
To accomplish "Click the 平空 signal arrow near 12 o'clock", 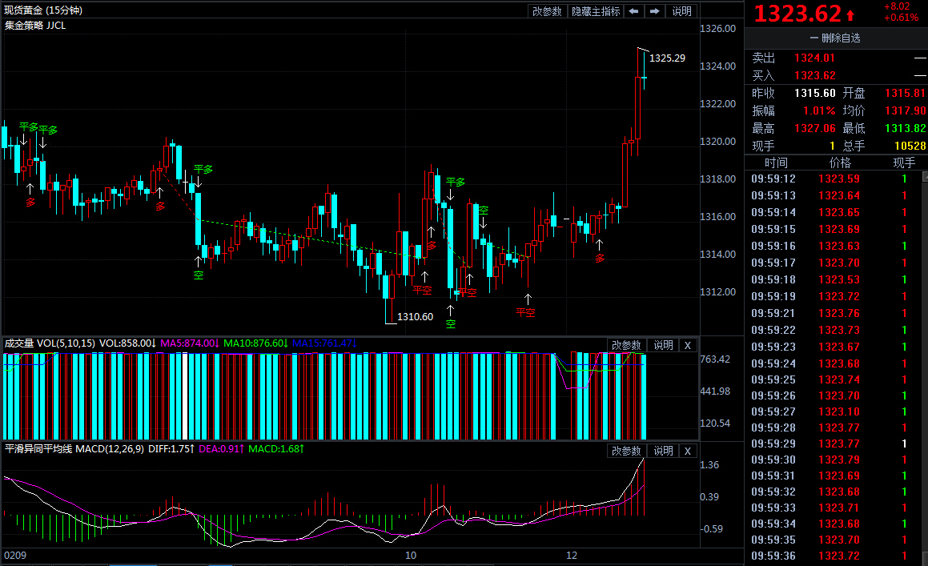I will coord(526,300).
